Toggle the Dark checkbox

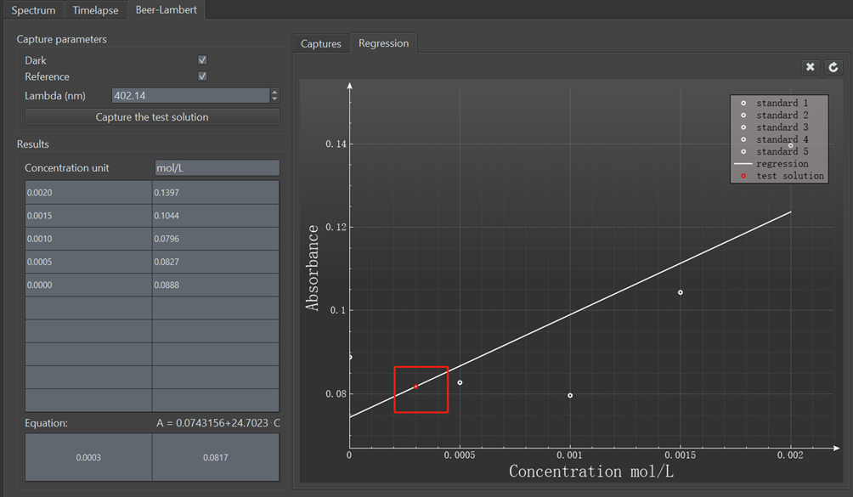tap(202, 59)
